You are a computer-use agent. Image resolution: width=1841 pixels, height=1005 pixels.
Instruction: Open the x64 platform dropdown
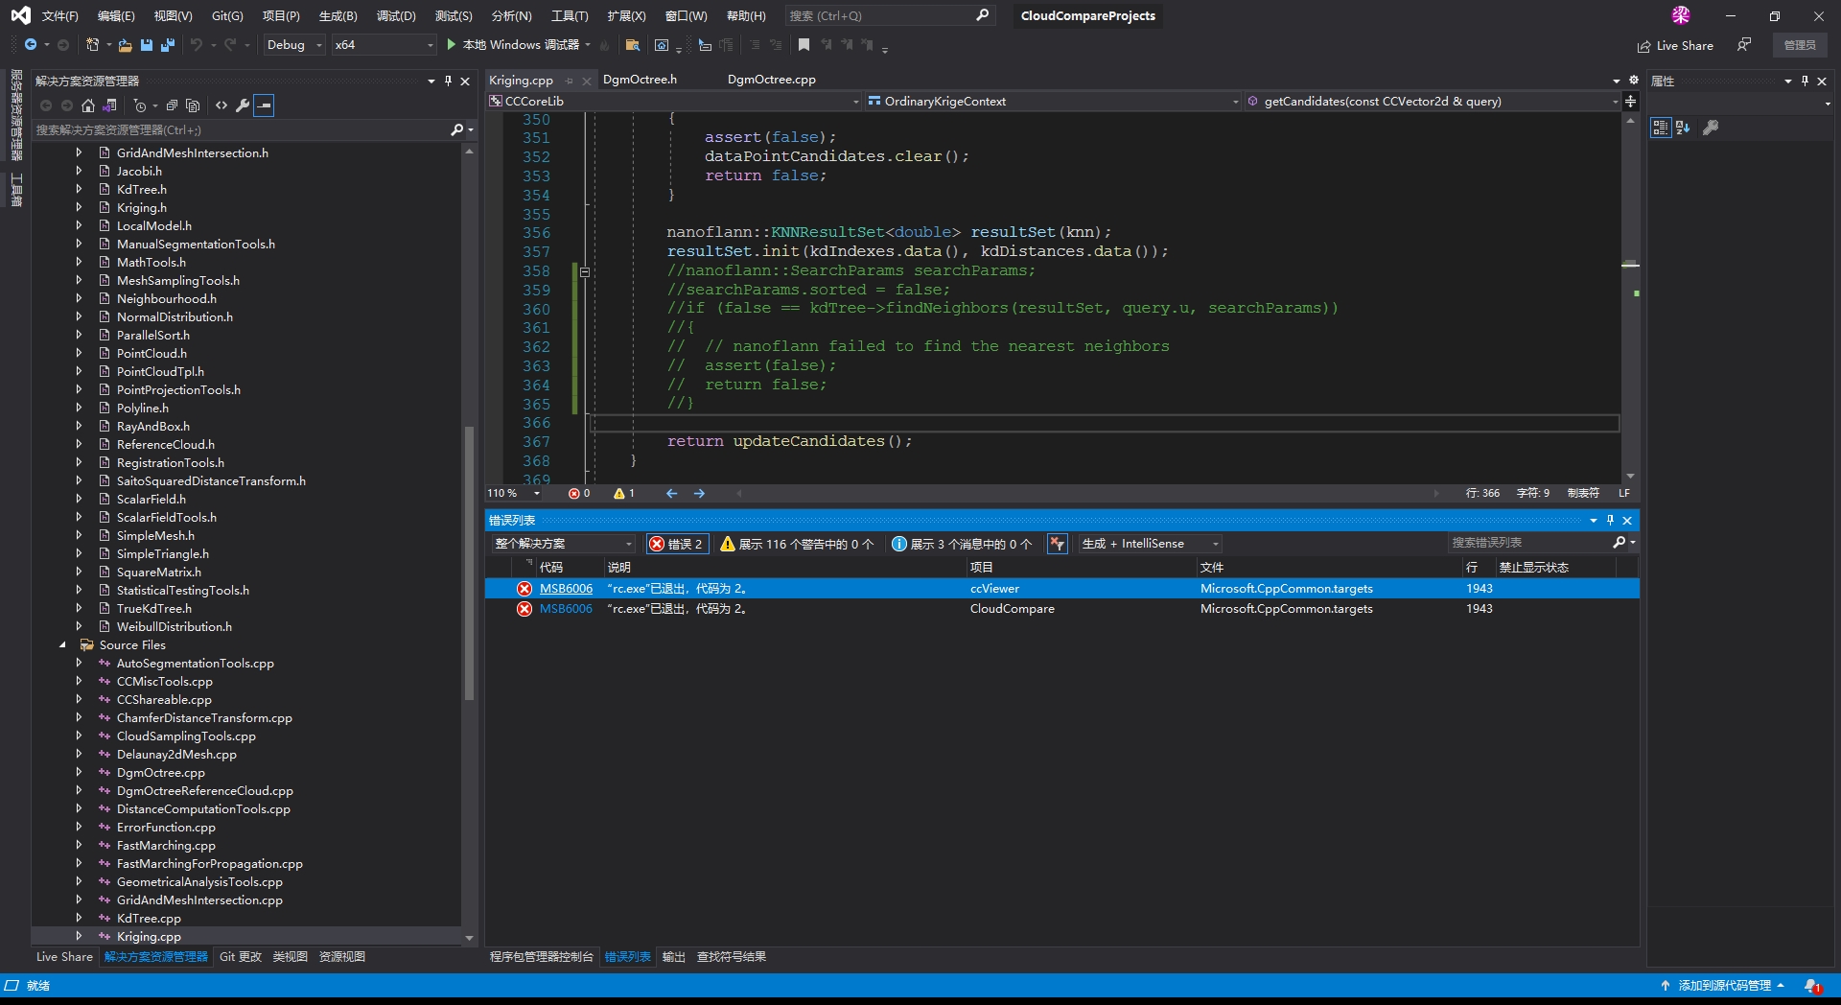384,45
